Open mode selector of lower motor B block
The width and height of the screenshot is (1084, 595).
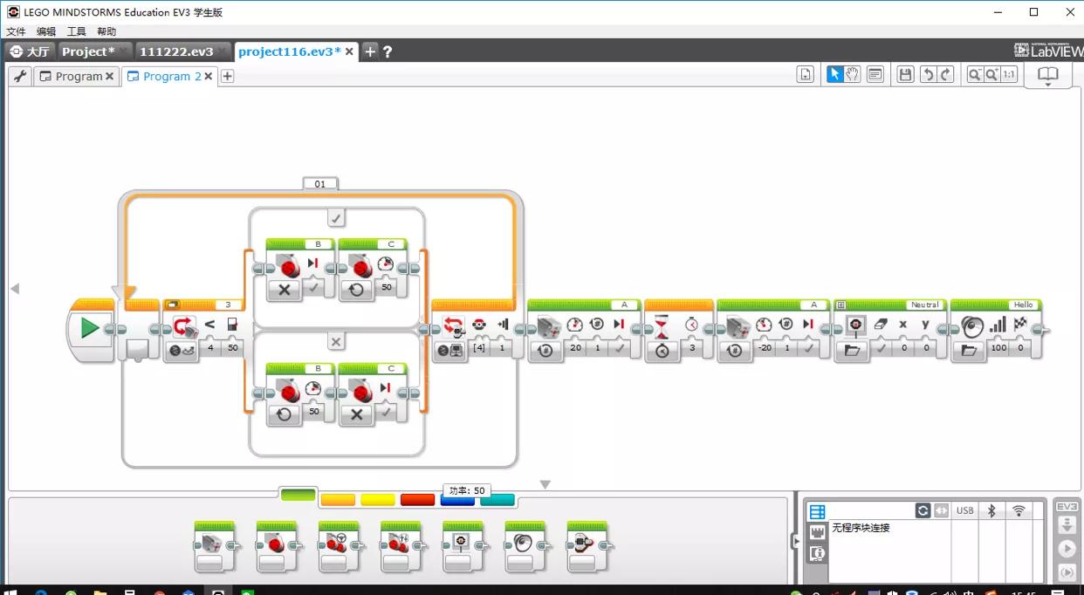pos(284,414)
